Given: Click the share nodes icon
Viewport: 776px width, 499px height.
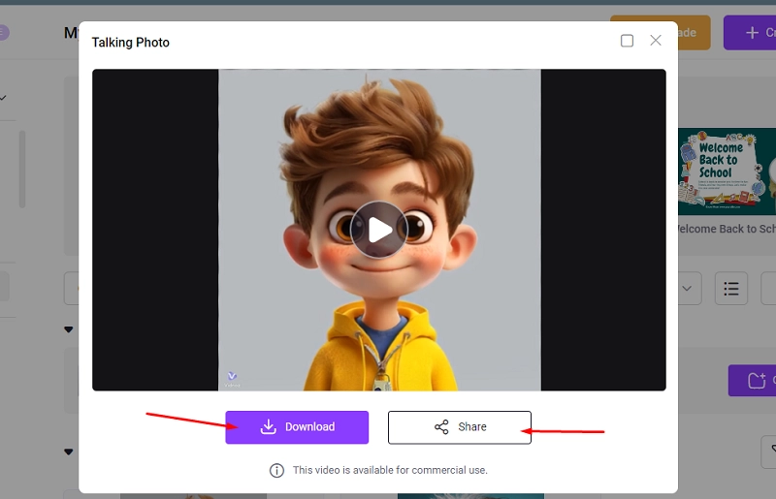Looking at the screenshot, I should click(x=441, y=427).
